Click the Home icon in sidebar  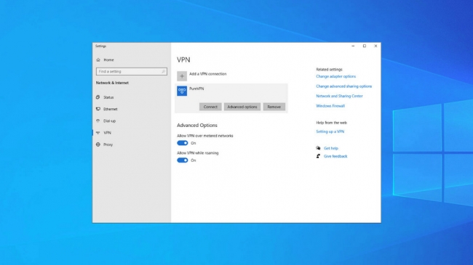[x=98, y=60]
